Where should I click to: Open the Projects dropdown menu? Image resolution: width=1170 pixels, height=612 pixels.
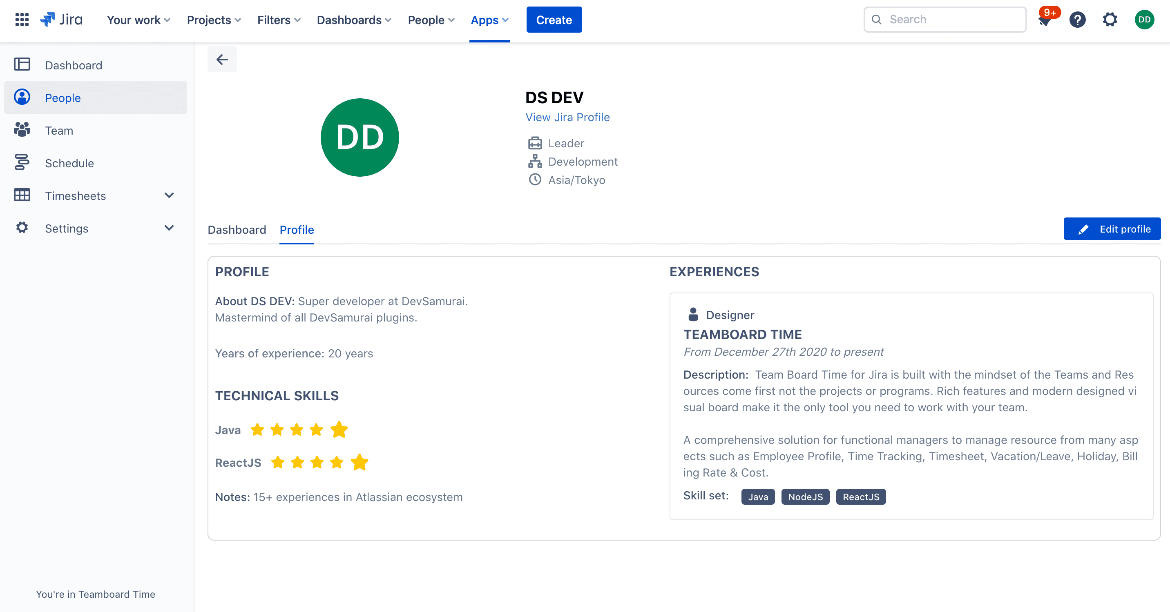pos(212,20)
